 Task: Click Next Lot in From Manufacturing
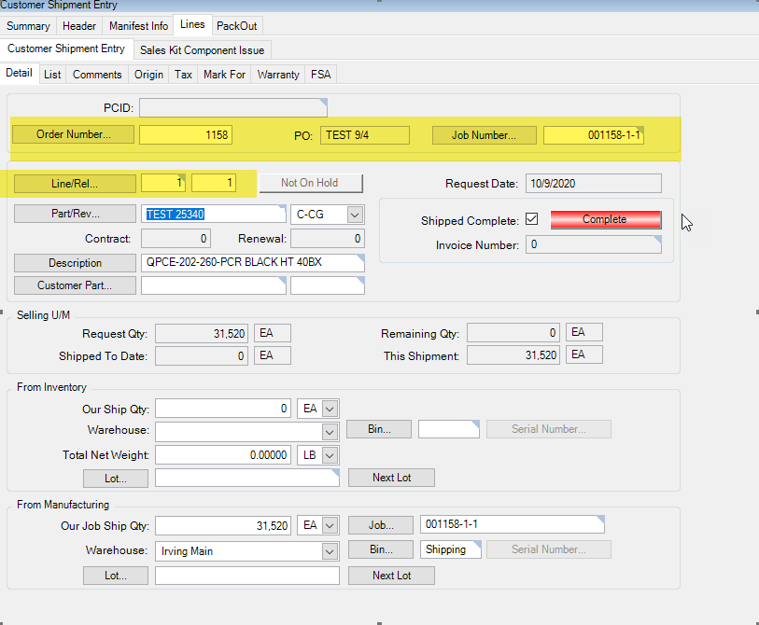tap(391, 576)
